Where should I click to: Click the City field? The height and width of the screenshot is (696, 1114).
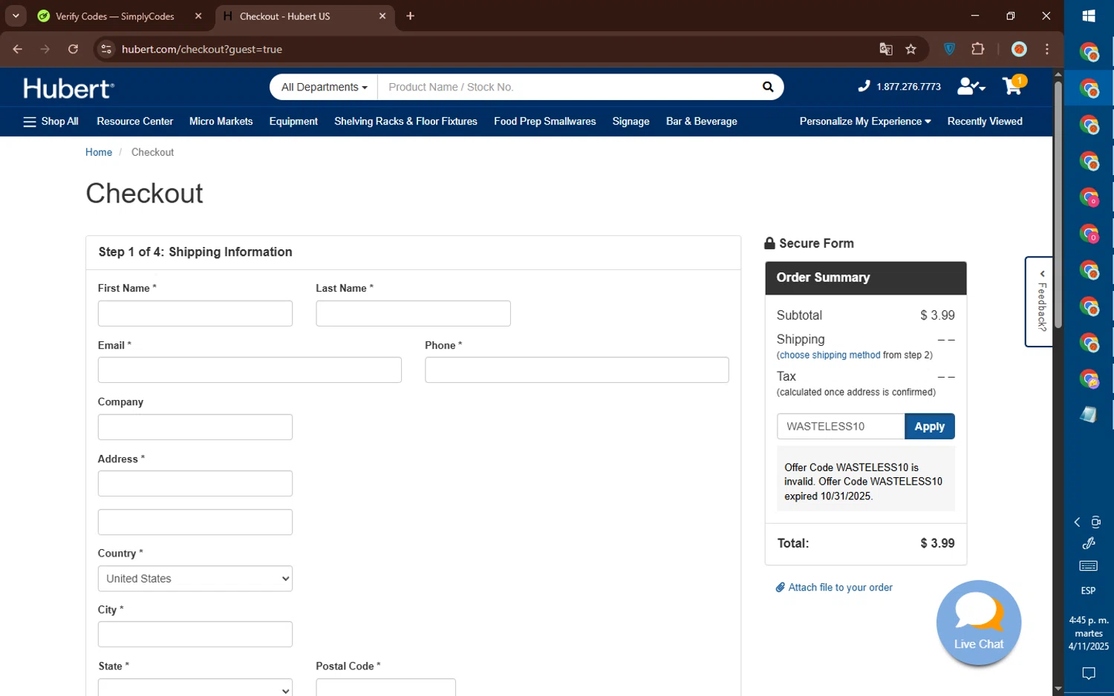(x=195, y=634)
